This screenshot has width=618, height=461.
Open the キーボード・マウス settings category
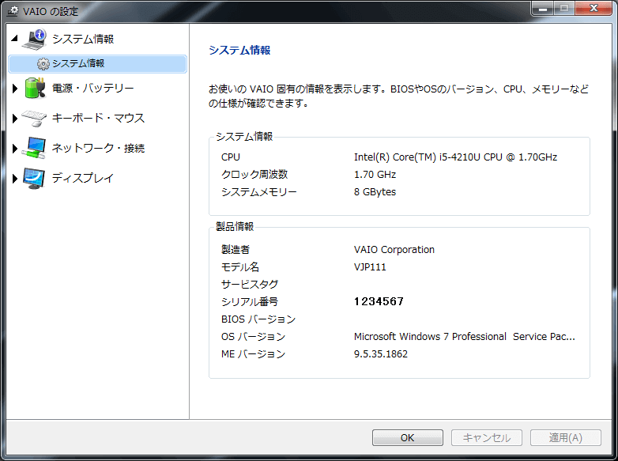(x=99, y=118)
